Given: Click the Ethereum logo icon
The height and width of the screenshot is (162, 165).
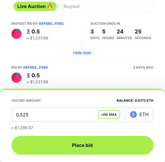Looking at the screenshot, I should click(x=133, y=115).
